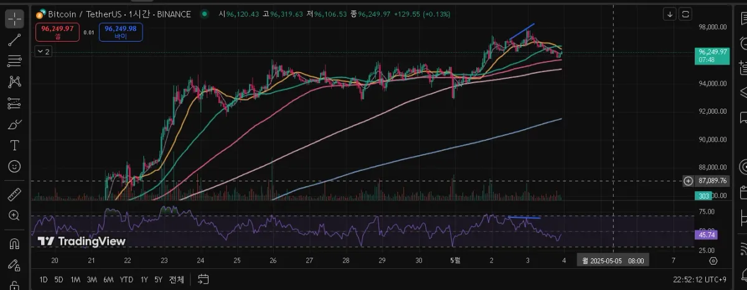Image resolution: width=747 pixels, height=290 pixels.
Task: Click the plus icon beside 87,089.76
Action: 688,181
